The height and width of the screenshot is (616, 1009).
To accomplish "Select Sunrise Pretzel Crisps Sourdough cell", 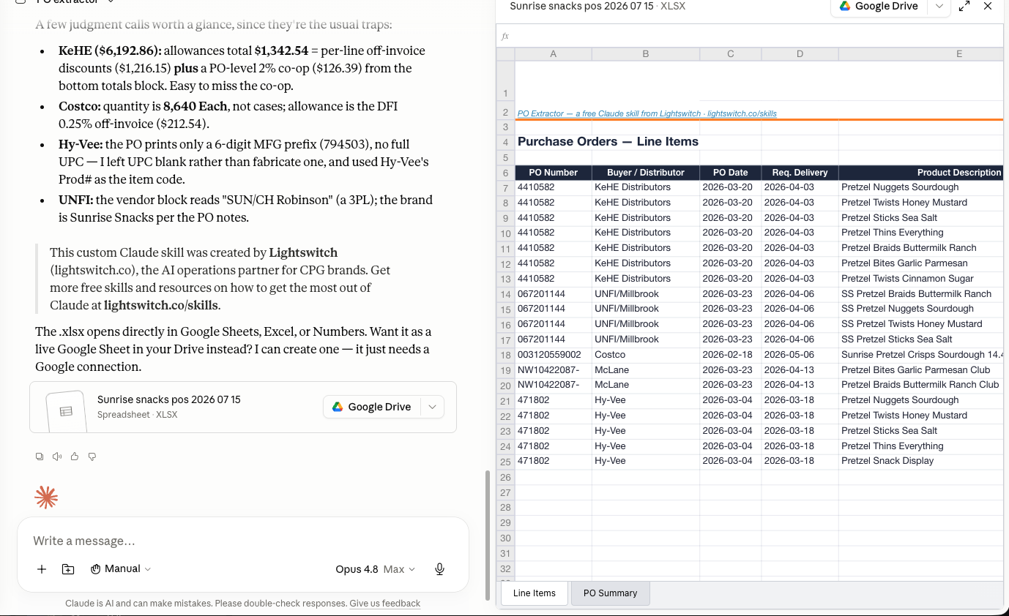I will click(x=921, y=355).
